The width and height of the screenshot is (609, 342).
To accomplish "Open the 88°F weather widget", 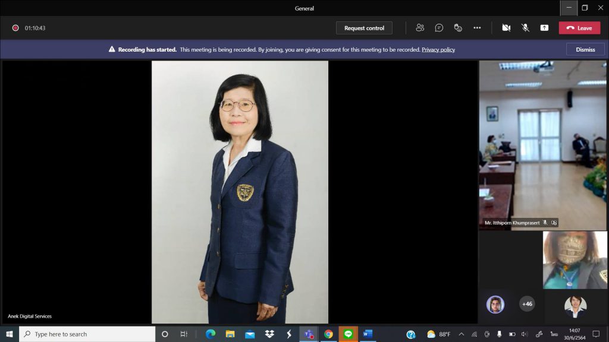I will tap(438, 334).
